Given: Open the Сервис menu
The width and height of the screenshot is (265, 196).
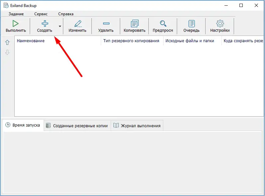Looking at the screenshot, I should 41,14.
